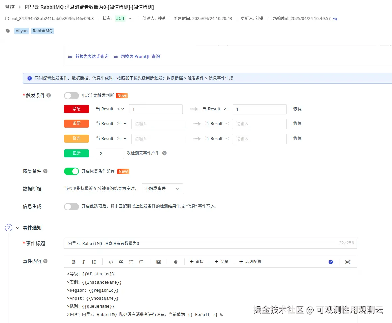Viewport: 392px width, 323px height.
Task: Click the info icon in priority notice
Action: (x=29, y=78)
